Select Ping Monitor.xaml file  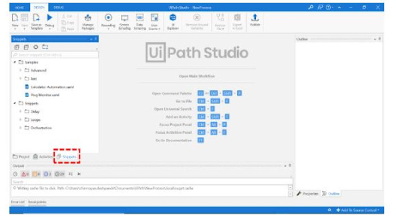(x=42, y=95)
